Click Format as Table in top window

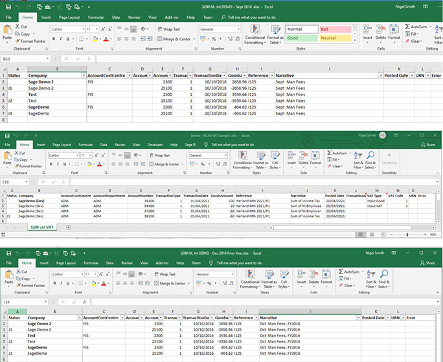click(275, 35)
